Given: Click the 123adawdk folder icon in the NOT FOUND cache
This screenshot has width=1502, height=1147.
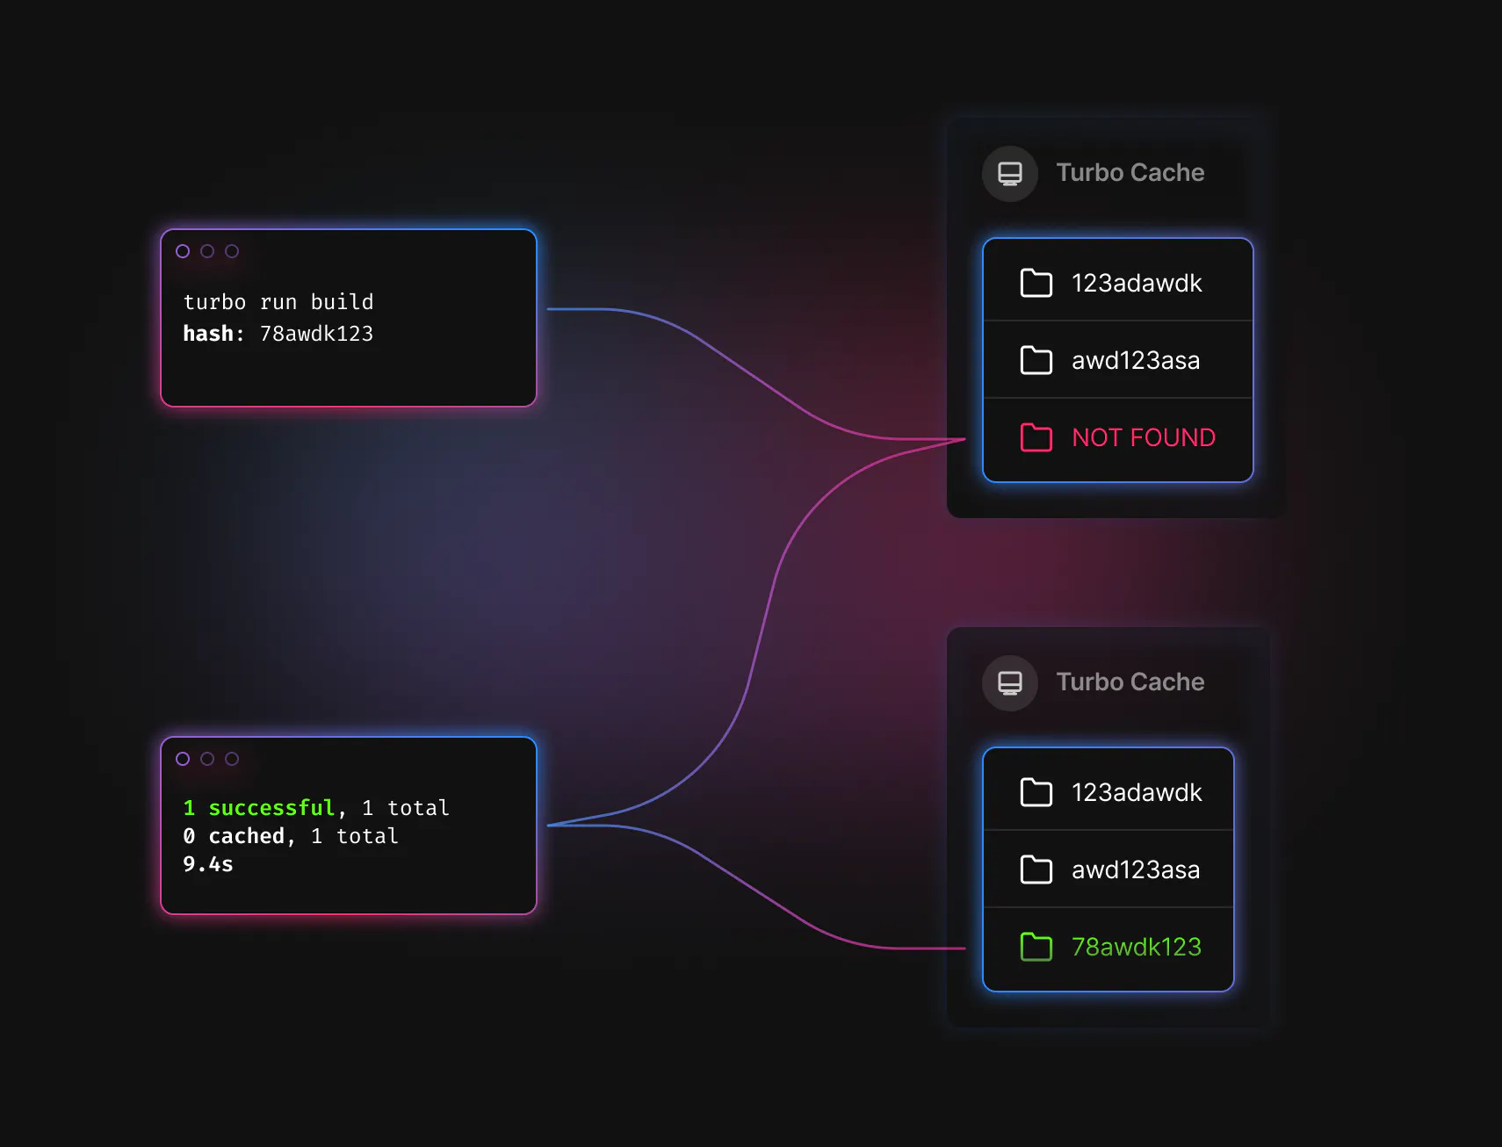Looking at the screenshot, I should click(x=1036, y=283).
